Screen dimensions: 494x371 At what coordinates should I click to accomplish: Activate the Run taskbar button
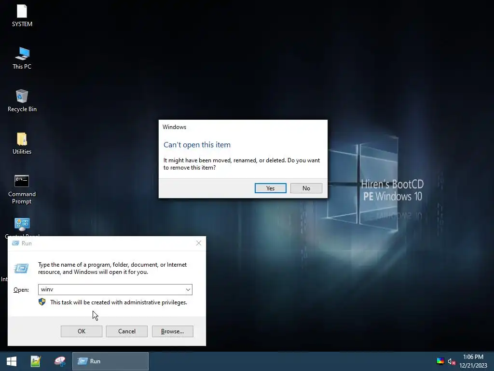click(x=110, y=361)
